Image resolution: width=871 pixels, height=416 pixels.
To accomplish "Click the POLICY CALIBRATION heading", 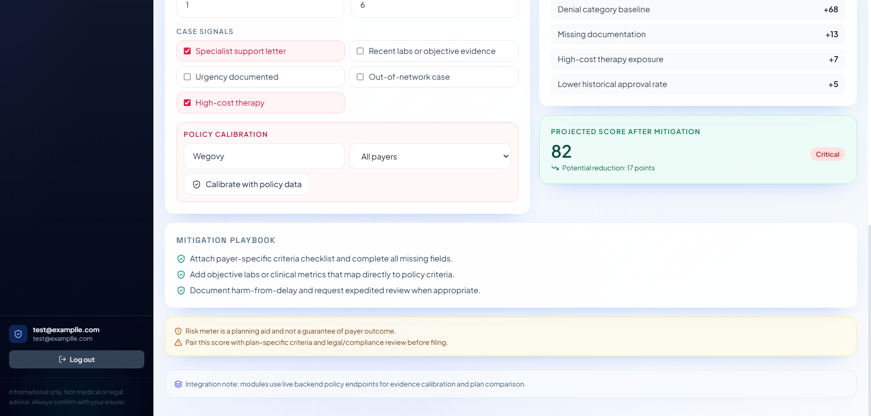I will pyautogui.click(x=226, y=135).
